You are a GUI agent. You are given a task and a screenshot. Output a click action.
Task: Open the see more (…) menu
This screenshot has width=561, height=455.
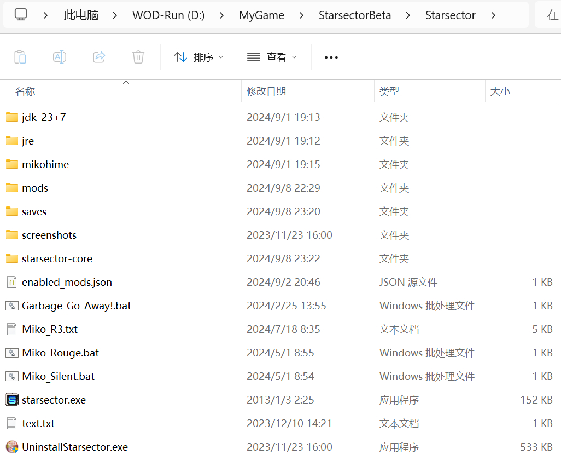pyautogui.click(x=331, y=56)
